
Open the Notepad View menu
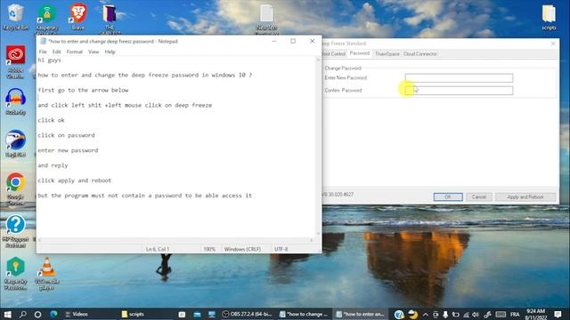[94, 52]
